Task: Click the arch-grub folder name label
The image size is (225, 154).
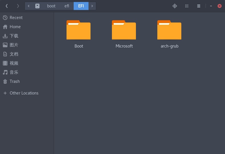Action: click(170, 46)
